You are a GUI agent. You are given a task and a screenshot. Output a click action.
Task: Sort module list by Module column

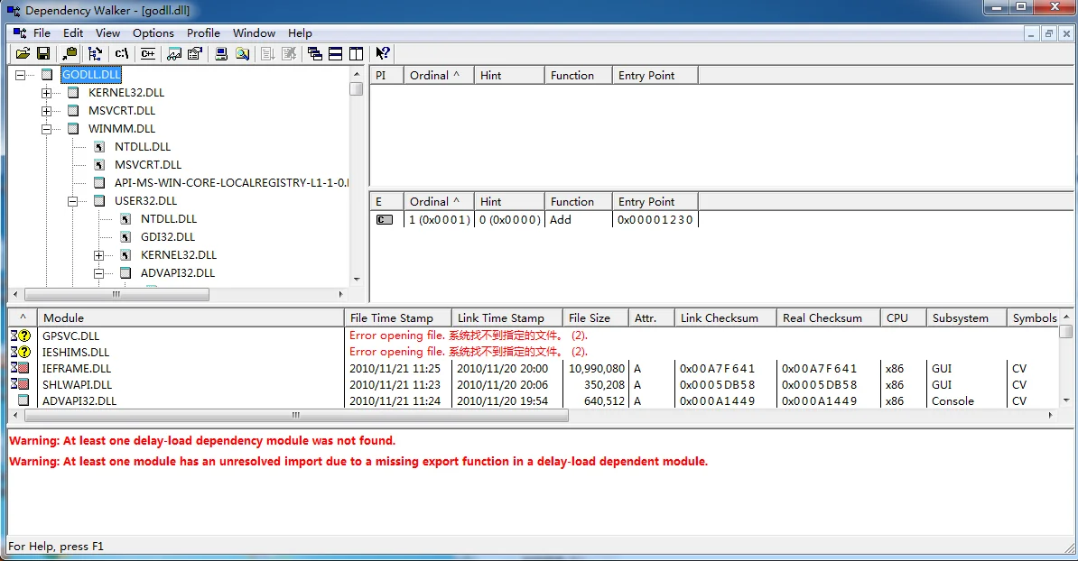(x=191, y=317)
